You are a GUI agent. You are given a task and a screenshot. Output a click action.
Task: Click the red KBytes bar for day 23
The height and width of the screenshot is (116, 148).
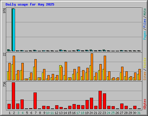click(x=104, y=101)
